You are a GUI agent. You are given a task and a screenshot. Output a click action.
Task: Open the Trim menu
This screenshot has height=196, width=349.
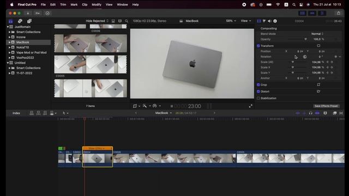[63, 4]
